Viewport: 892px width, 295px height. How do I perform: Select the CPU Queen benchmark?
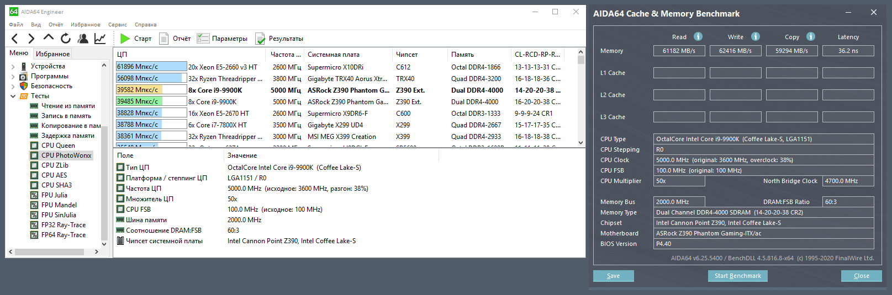[58, 146]
